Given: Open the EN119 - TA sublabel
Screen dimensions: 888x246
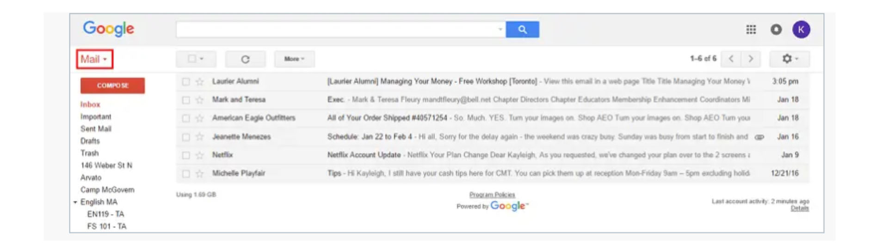Looking at the screenshot, I should pos(105,214).
